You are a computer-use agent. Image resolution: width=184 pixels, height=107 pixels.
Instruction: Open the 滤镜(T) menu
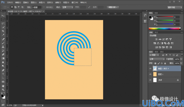(58, 2)
